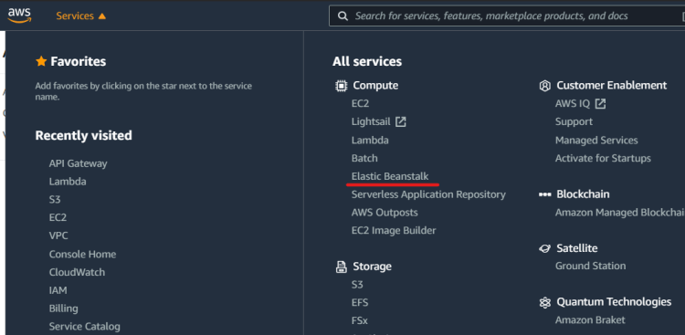
Task: Click the Satellite category icon
Action: click(x=544, y=248)
